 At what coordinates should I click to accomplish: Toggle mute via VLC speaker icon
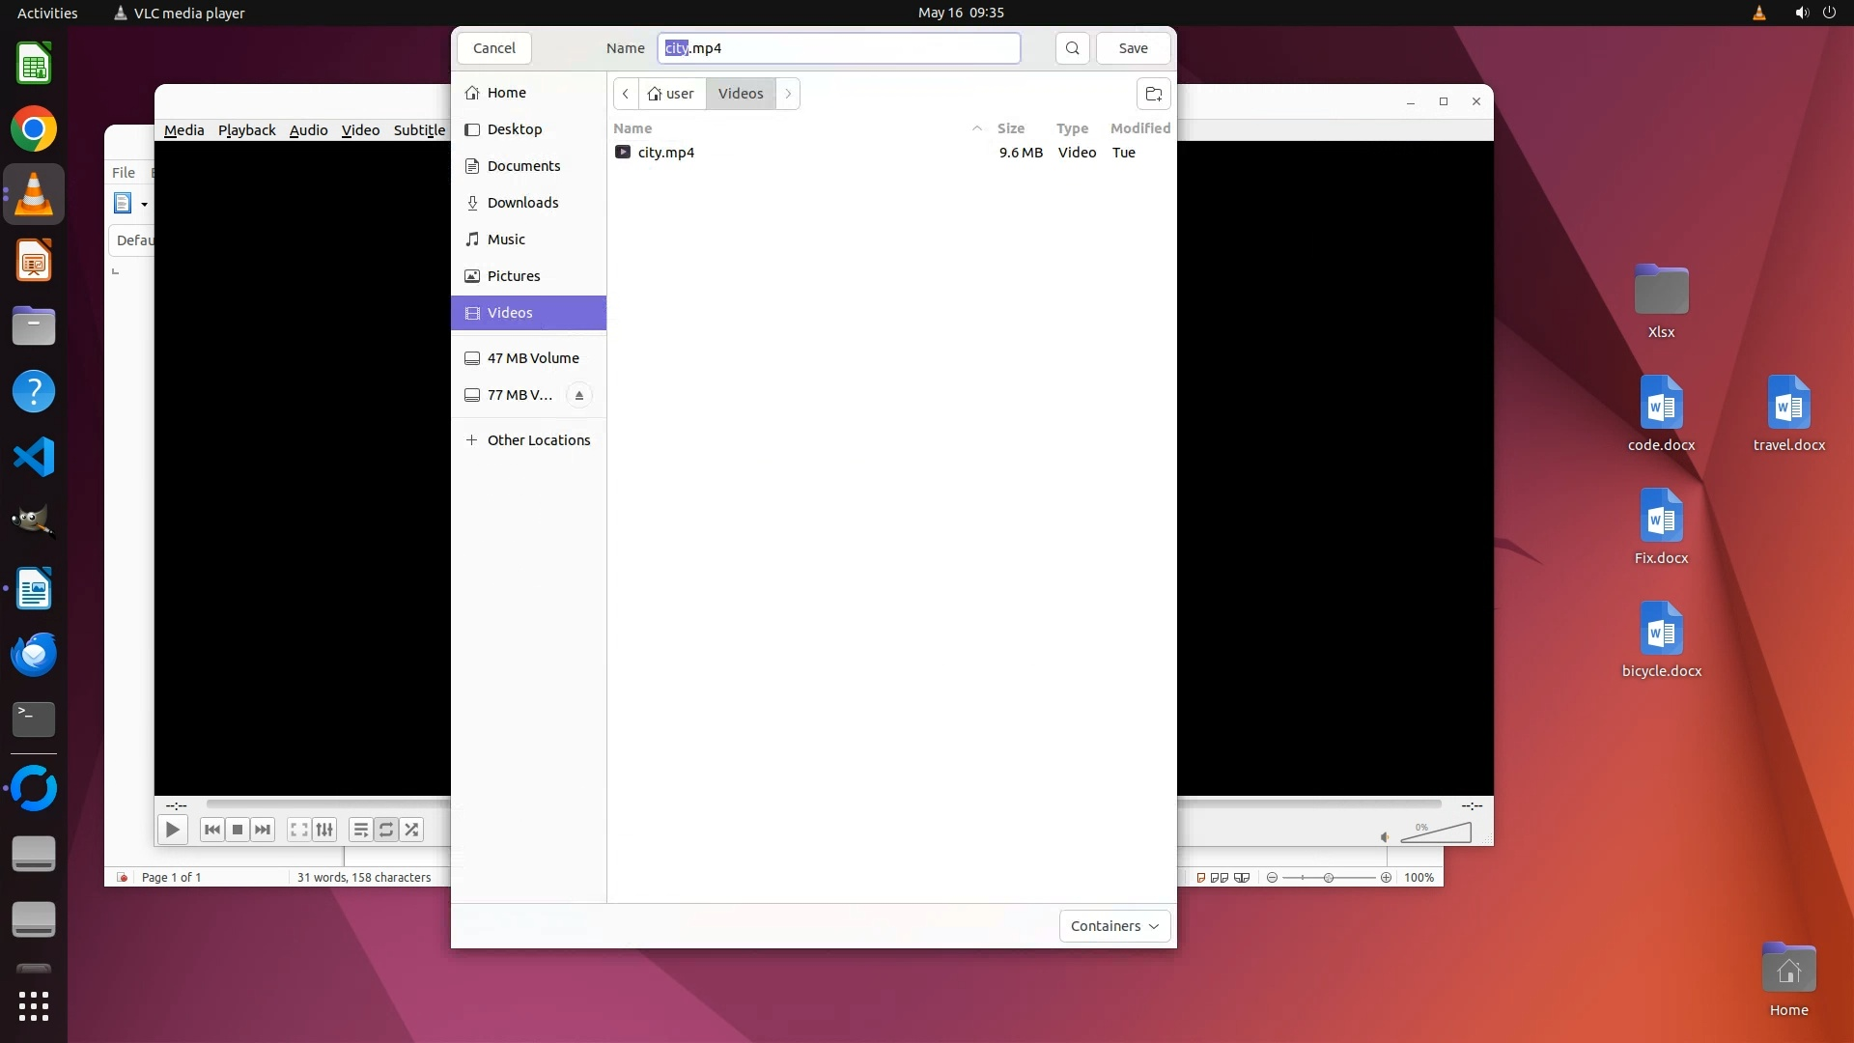[x=1385, y=837]
